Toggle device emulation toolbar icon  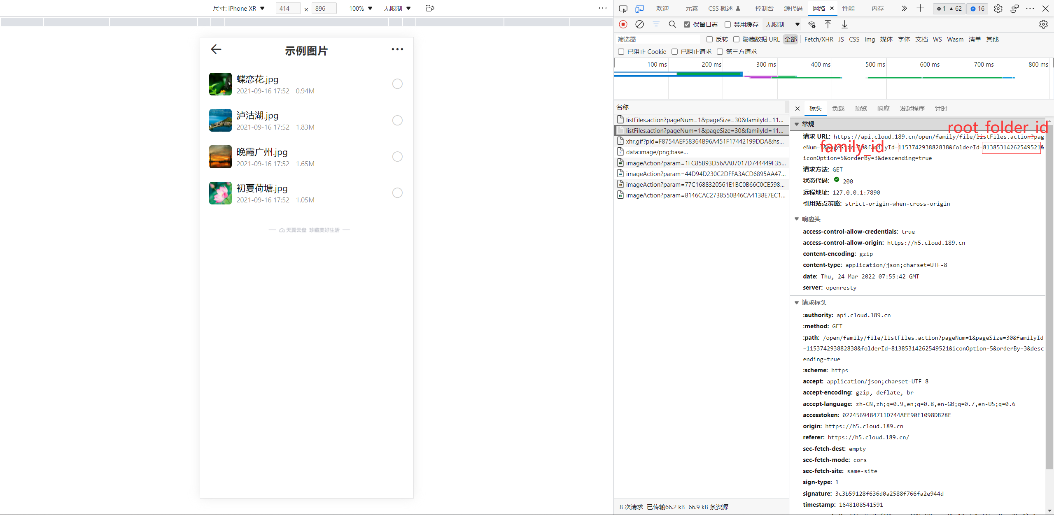[x=639, y=8]
